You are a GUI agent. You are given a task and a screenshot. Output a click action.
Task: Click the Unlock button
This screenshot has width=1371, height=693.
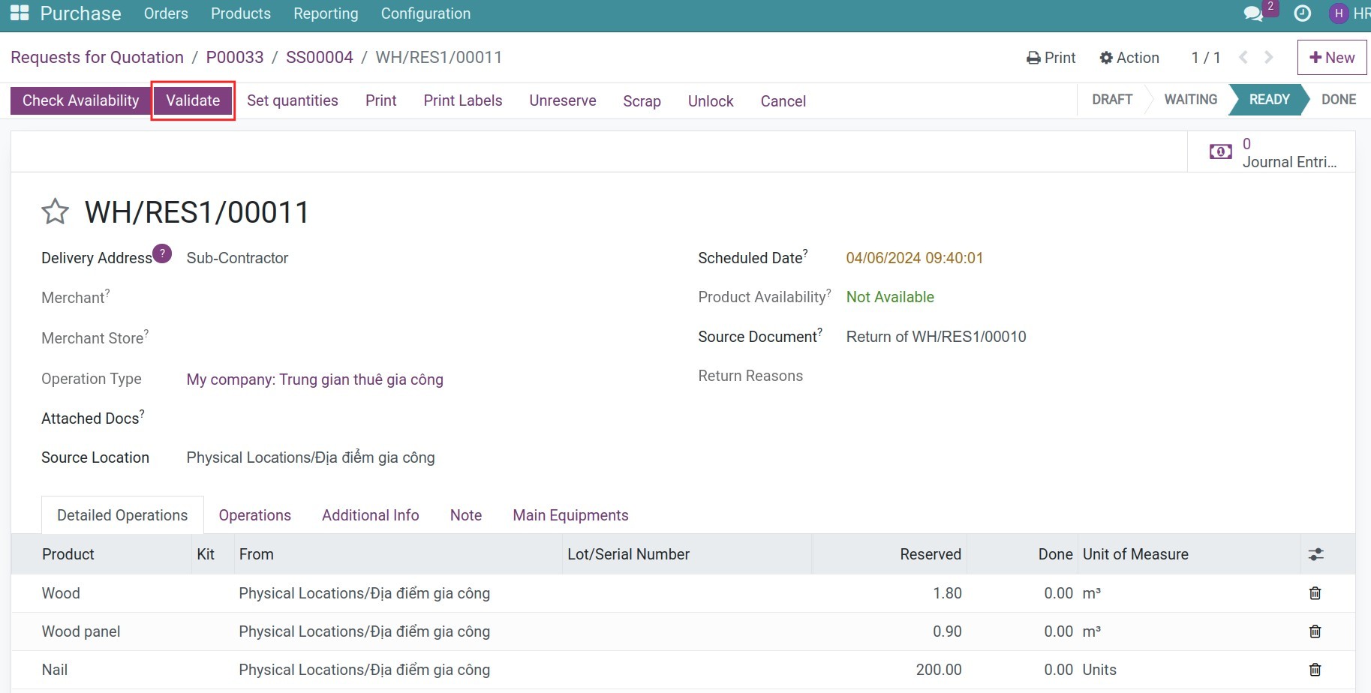(711, 100)
